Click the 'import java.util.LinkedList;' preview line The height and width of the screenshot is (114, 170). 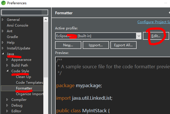pyautogui.click(x=84, y=98)
